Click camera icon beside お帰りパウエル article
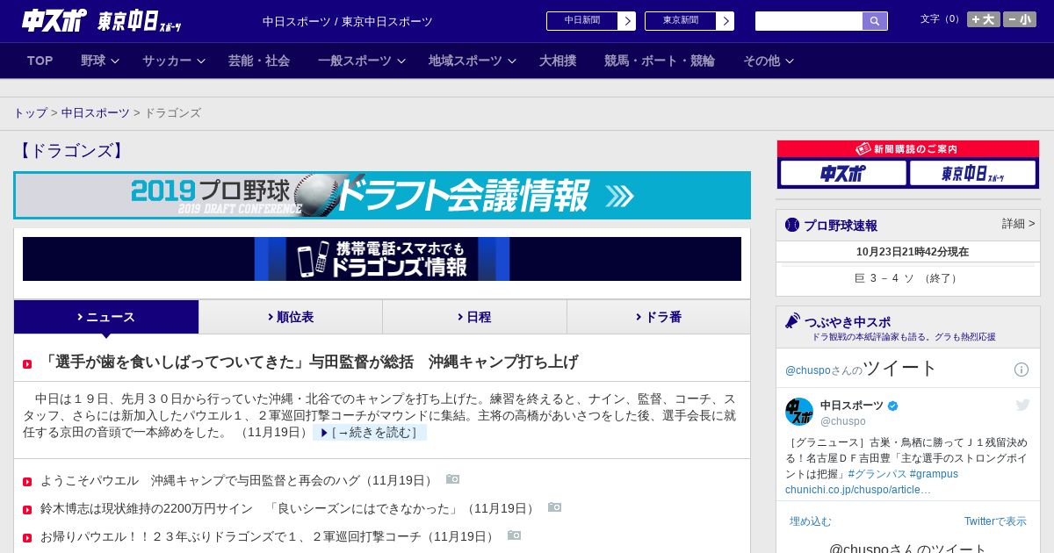The image size is (1054, 553). [x=515, y=535]
